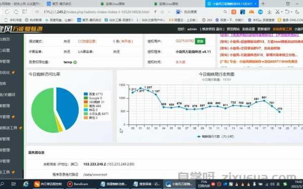Click the browser address bar URL
This screenshot has height=189, width=303.
[96, 12]
